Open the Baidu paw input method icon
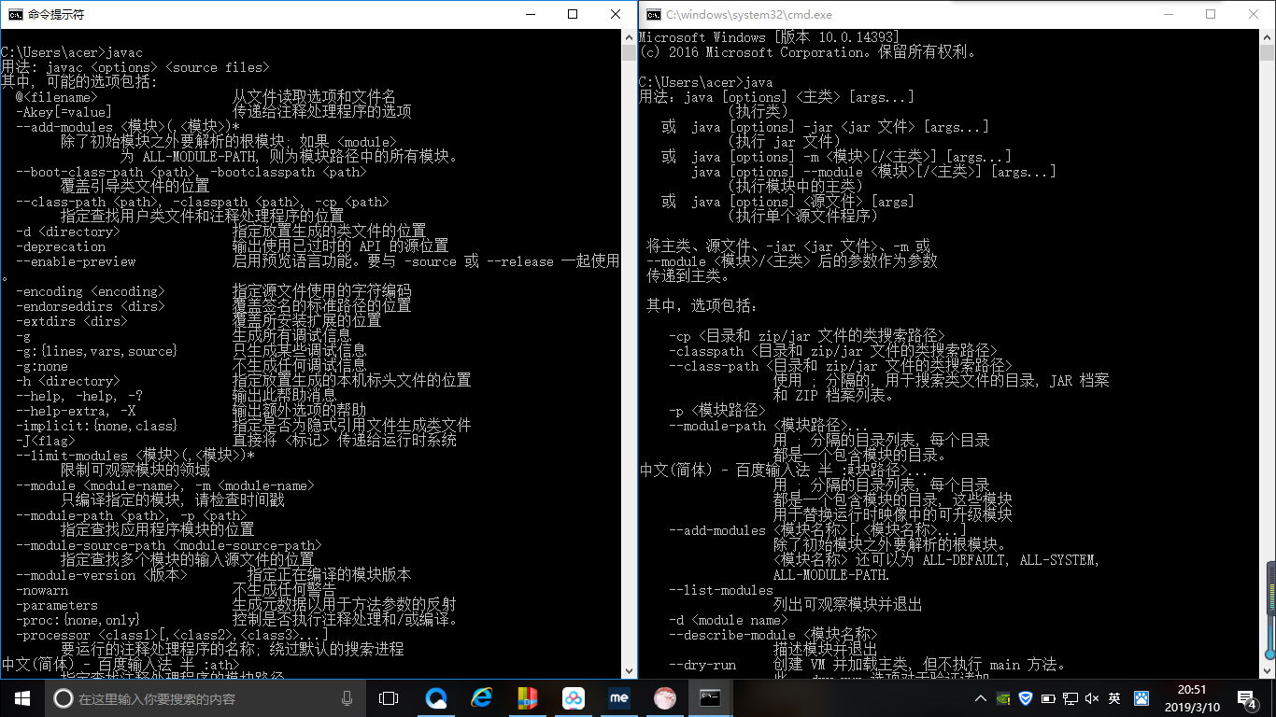 1141,698
